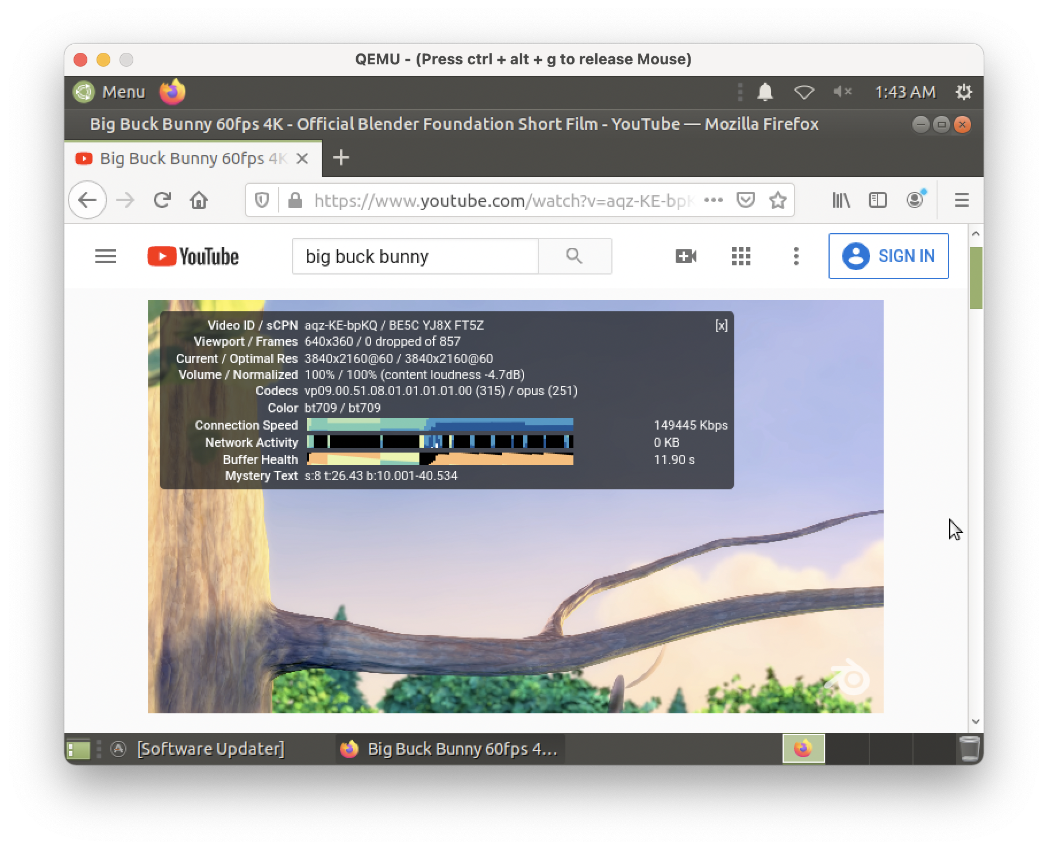Click the show desktop button
This screenshot has height=850, width=1048.
[78, 749]
